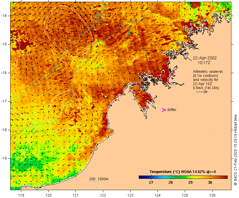
Task: Click the magenta drifter legend marker
Action: click(164, 110)
